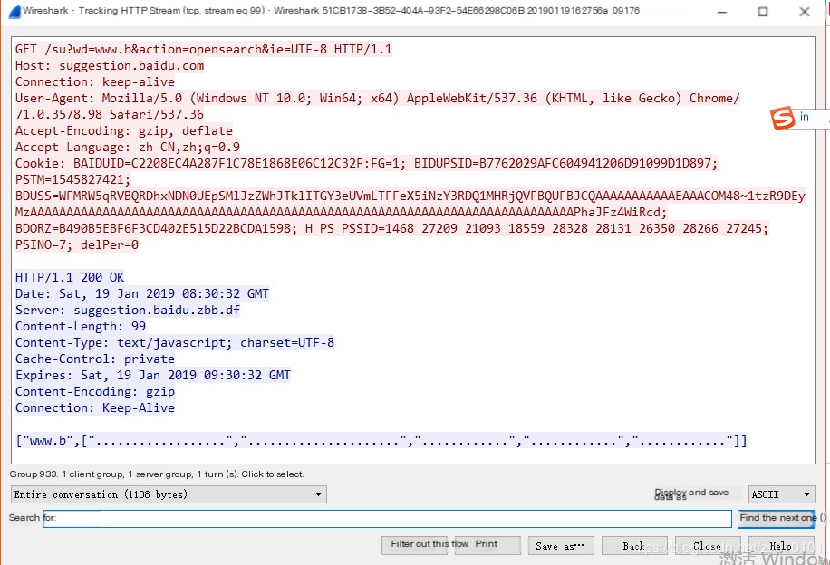Close the window using the title bar X
The width and height of the screenshot is (830, 565).
point(804,12)
